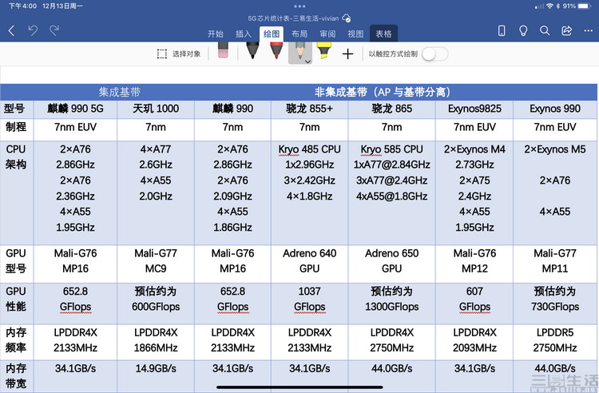Click the Mali-G76 MP12 cell
Image resolution: width=599 pixels, height=393 pixels.
474,264
